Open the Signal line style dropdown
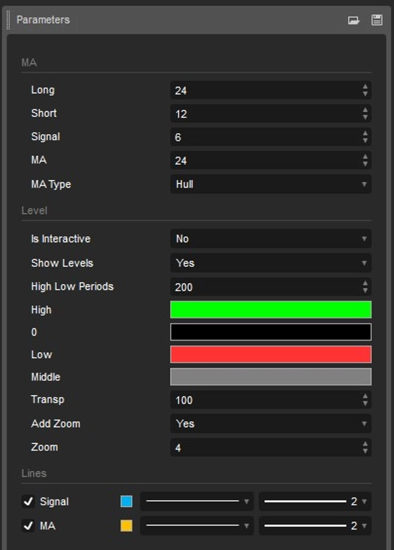 click(x=195, y=501)
